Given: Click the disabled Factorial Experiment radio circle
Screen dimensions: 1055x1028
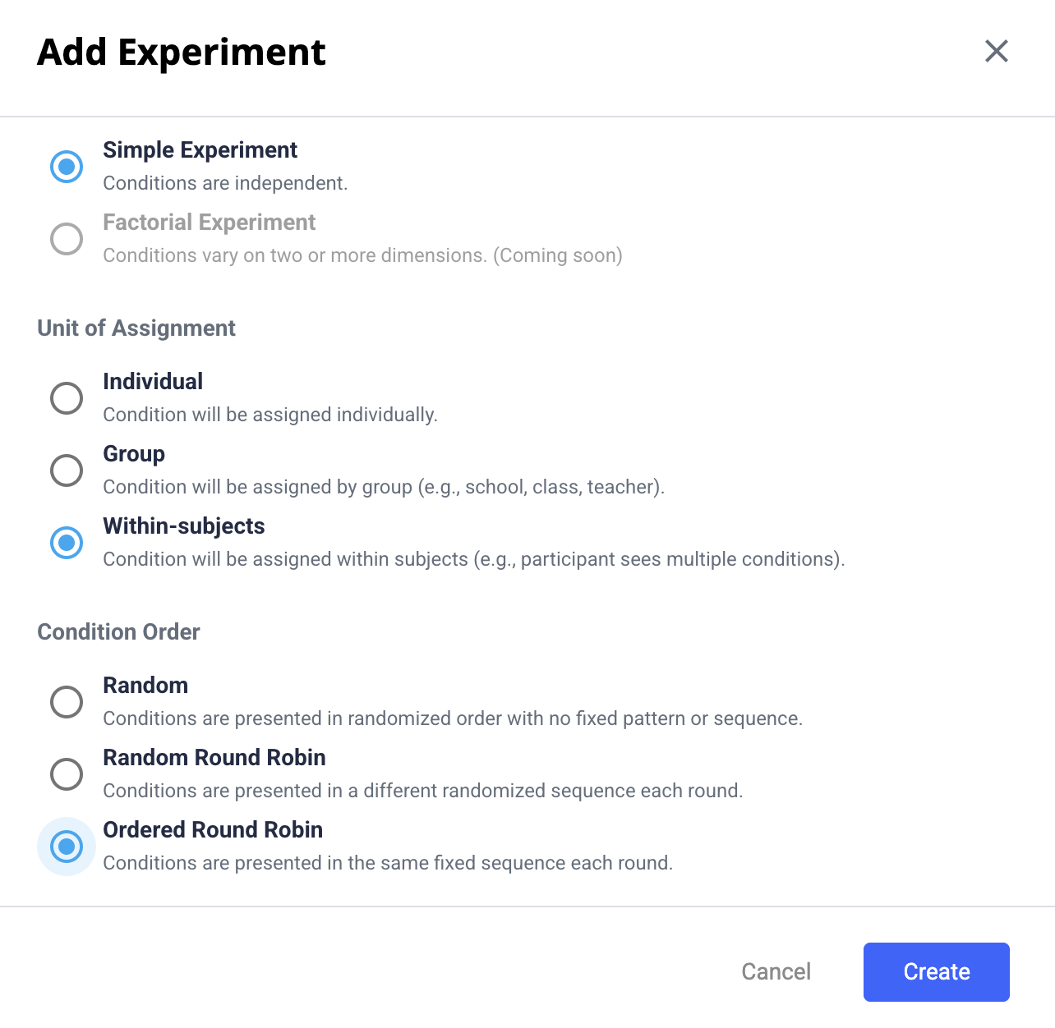Looking at the screenshot, I should click(x=67, y=239).
